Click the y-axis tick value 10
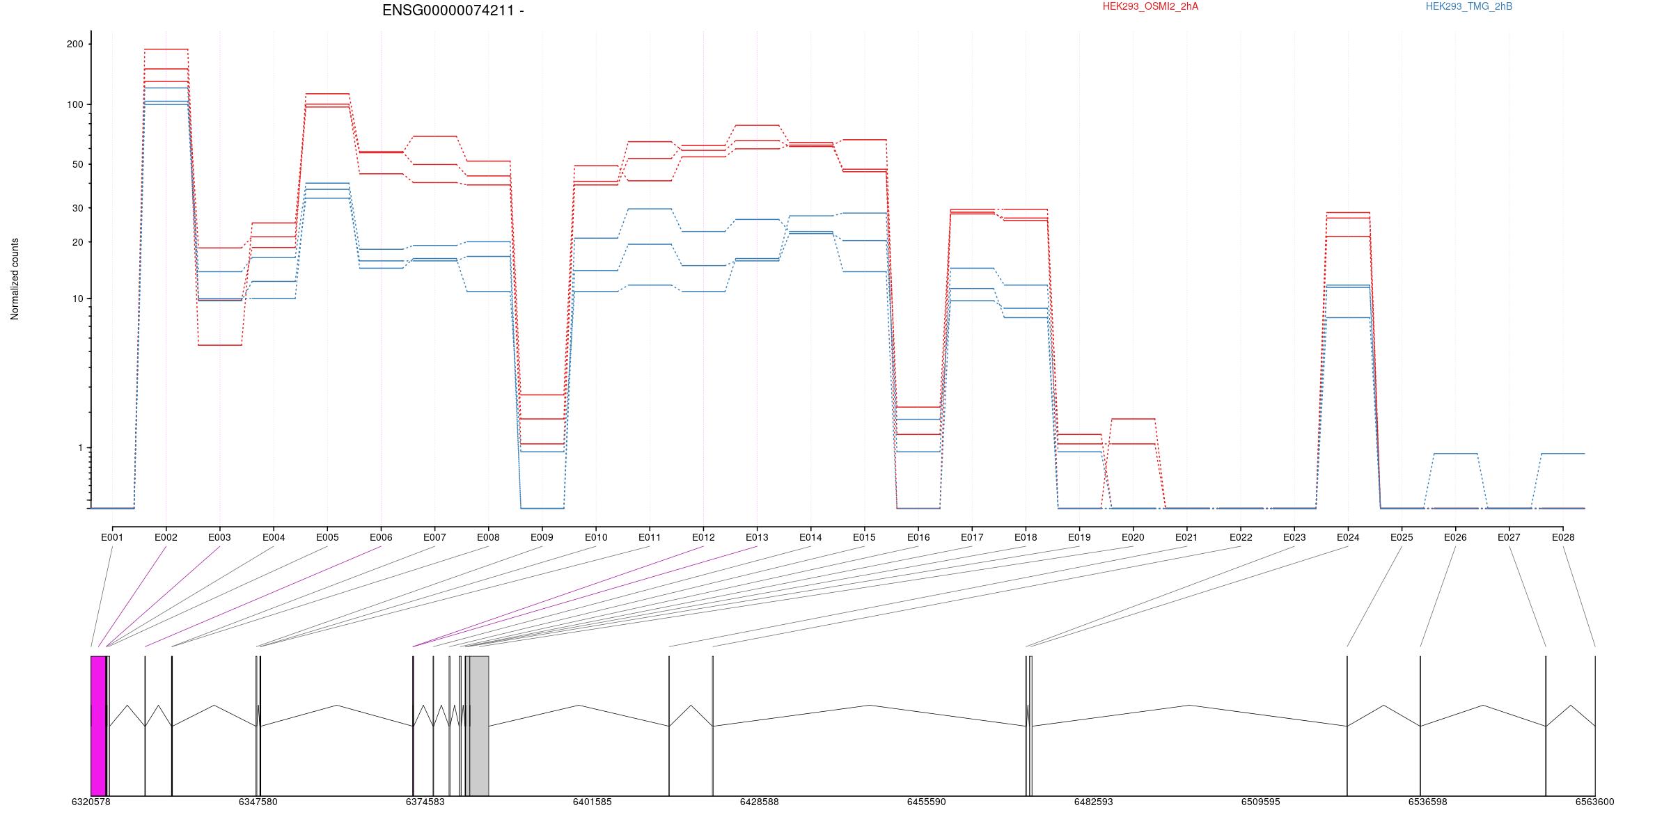The image size is (1671, 835). (77, 299)
